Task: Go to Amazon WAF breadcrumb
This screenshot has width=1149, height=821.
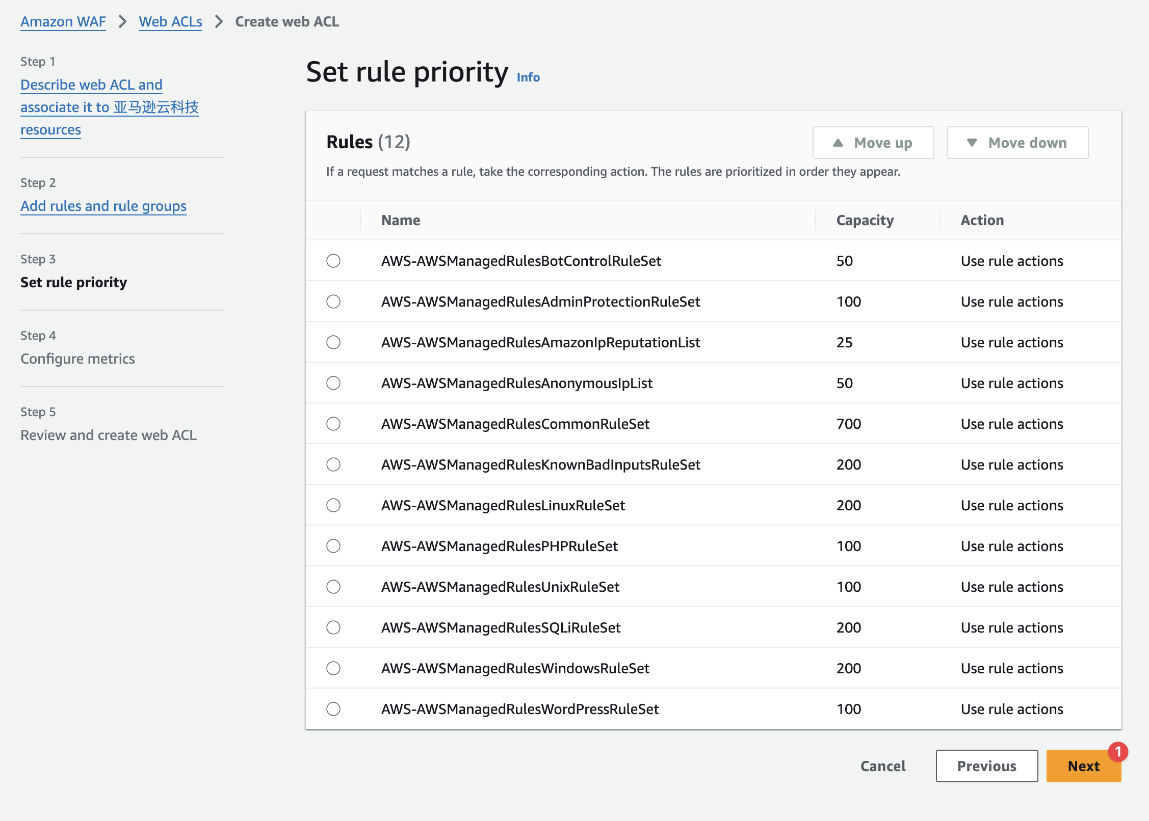Action: coord(63,21)
